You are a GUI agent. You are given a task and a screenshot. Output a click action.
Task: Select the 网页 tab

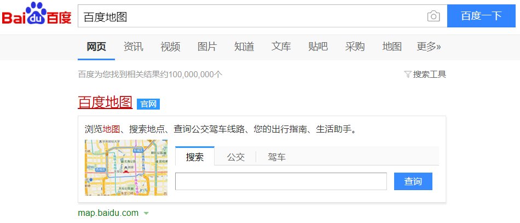coord(96,47)
